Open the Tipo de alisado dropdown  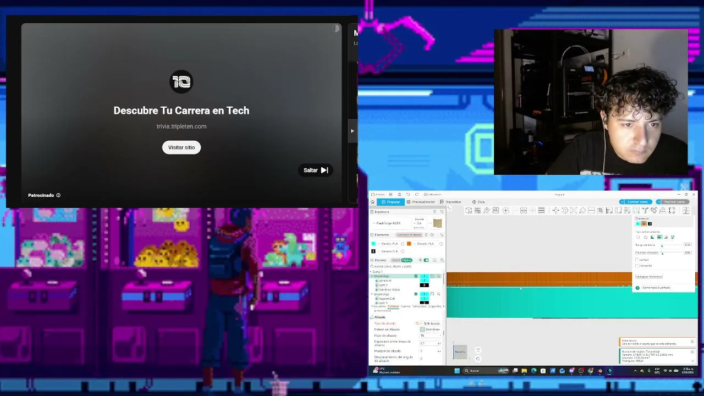(x=432, y=323)
